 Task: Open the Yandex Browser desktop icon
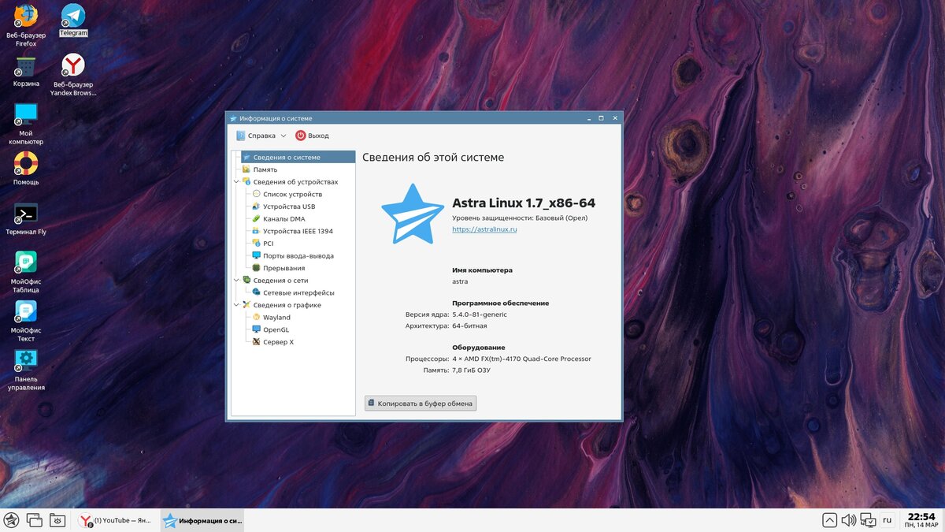click(x=73, y=75)
